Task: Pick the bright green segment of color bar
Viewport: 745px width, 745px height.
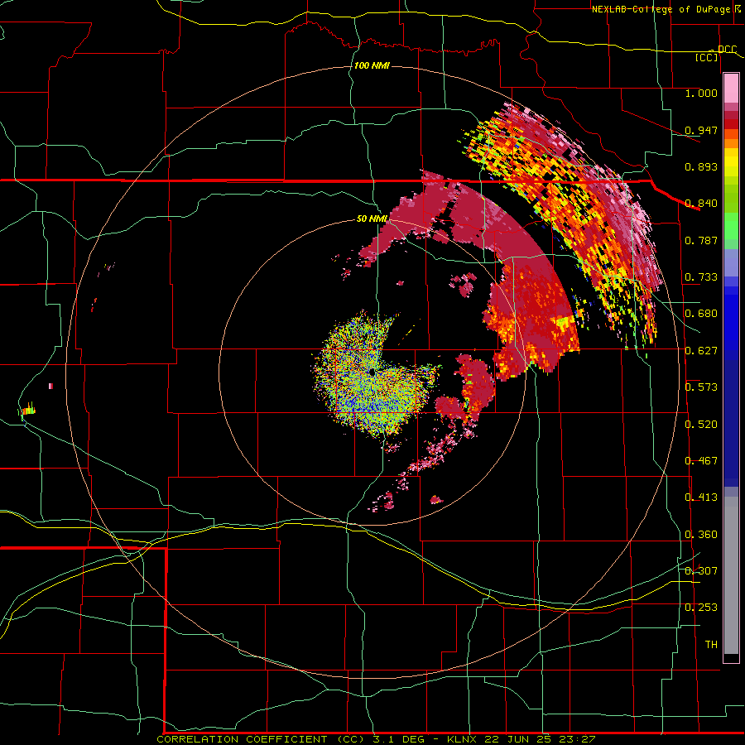Action: tap(731, 226)
